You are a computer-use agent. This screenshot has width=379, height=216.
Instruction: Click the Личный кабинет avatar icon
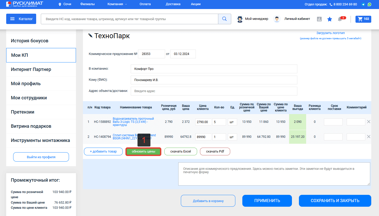(x=277, y=19)
